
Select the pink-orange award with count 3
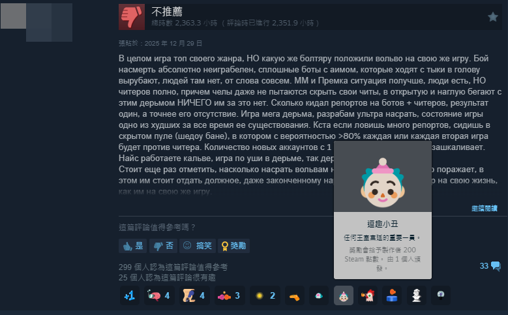[230, 295]
